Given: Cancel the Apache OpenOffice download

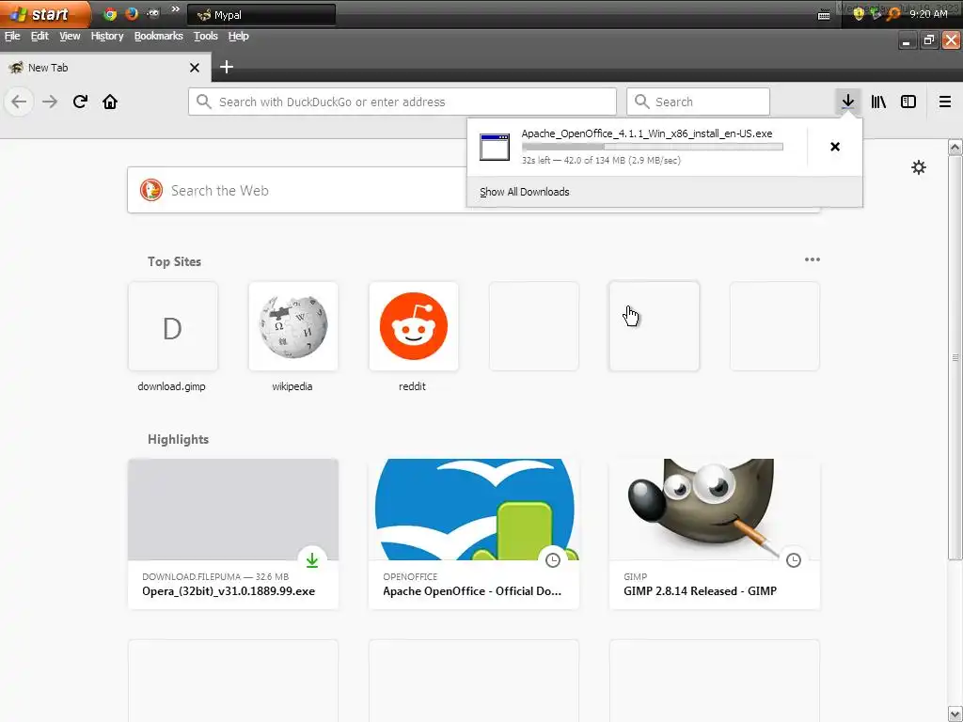Looking at the screenshot, I should [835, 147].
